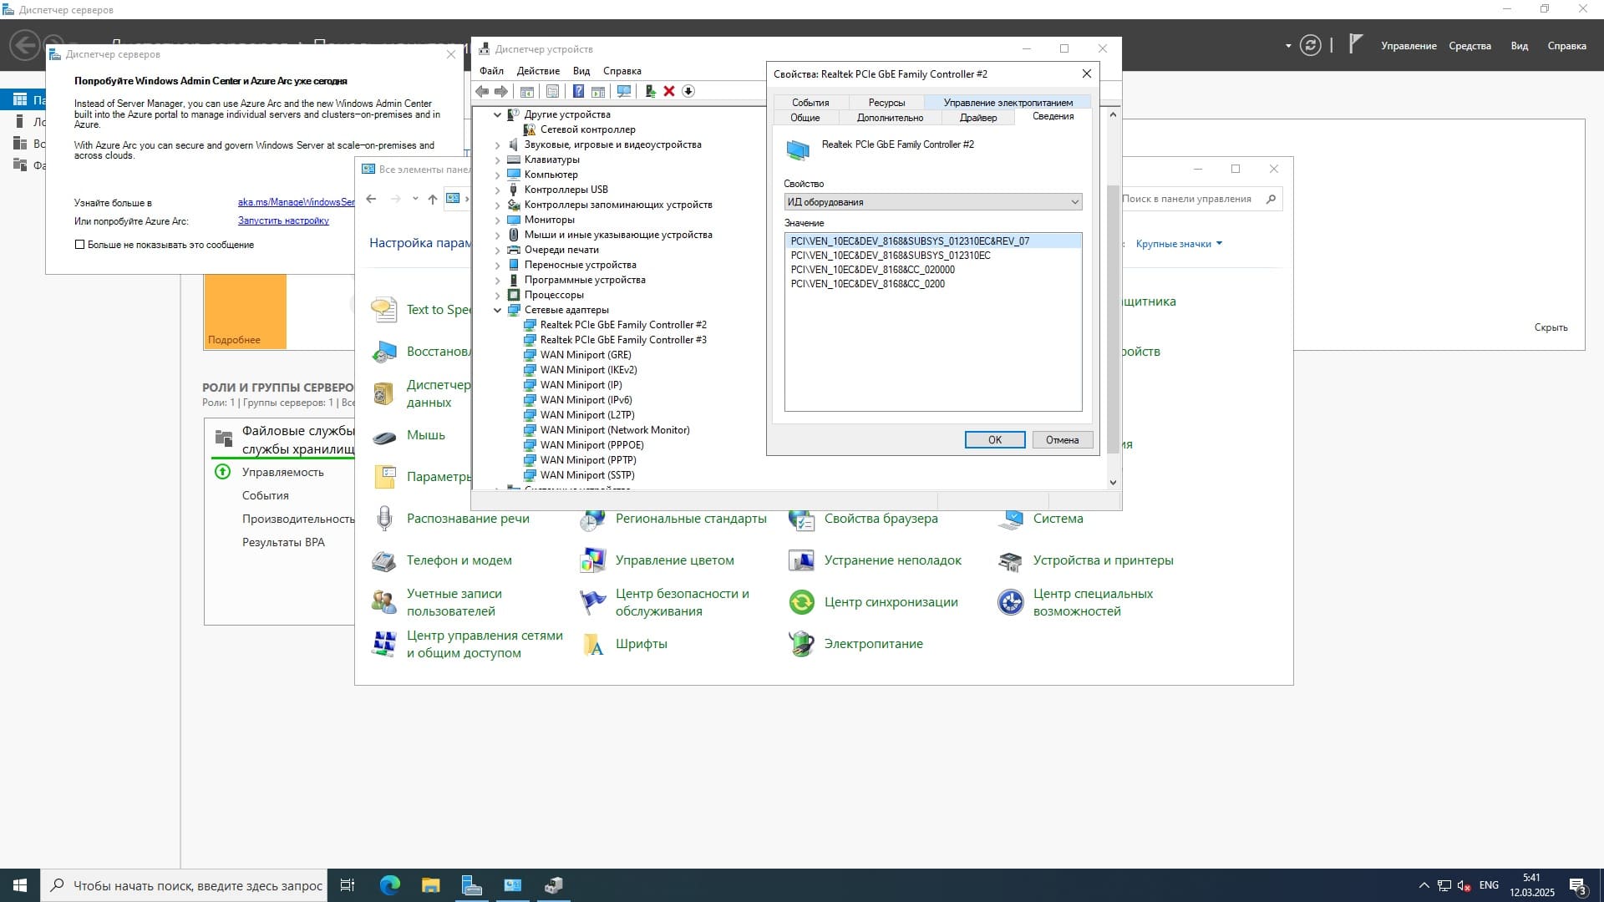Image resolution: width=1604 pixels, height=902 pixels.
Task: Select WAN Miniport (PPPOE) in the tree
Action: tap(591, 445)
